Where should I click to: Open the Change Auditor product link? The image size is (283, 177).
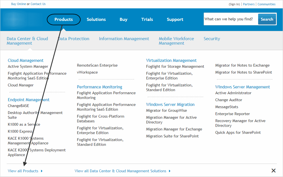229,100
